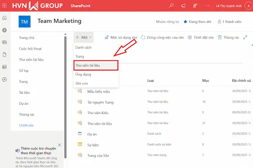The image size is (253, 168).
Task: Toggle the Đang theo dõi follow star
Action: point(197,22)
